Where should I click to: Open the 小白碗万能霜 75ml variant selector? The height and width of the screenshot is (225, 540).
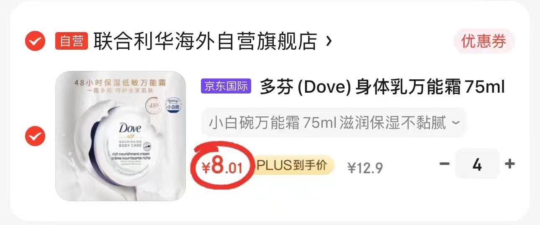334,123
